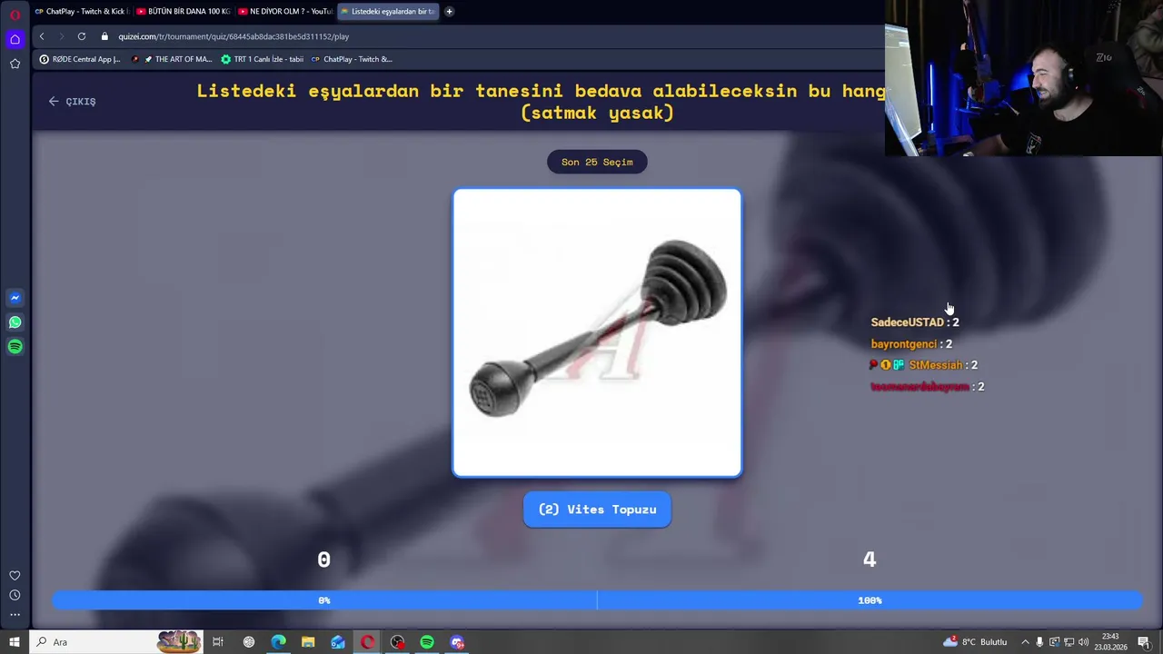Viewport: 1163px width, 654px height.
Task: Click the Opera sidebar home icon
Action: coord(15,39)
